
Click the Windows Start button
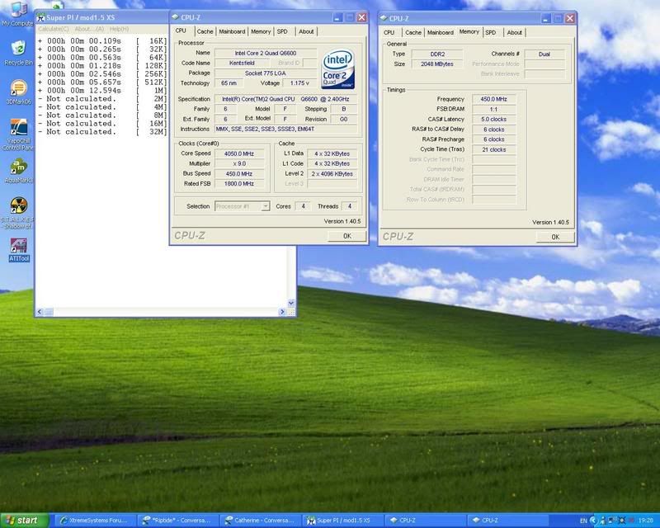[25, 521]
